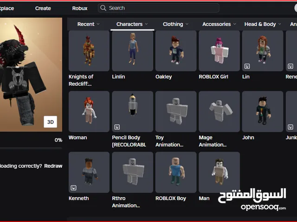
Task: Select the Man character thumbnail
Action: tap(220, 173)
